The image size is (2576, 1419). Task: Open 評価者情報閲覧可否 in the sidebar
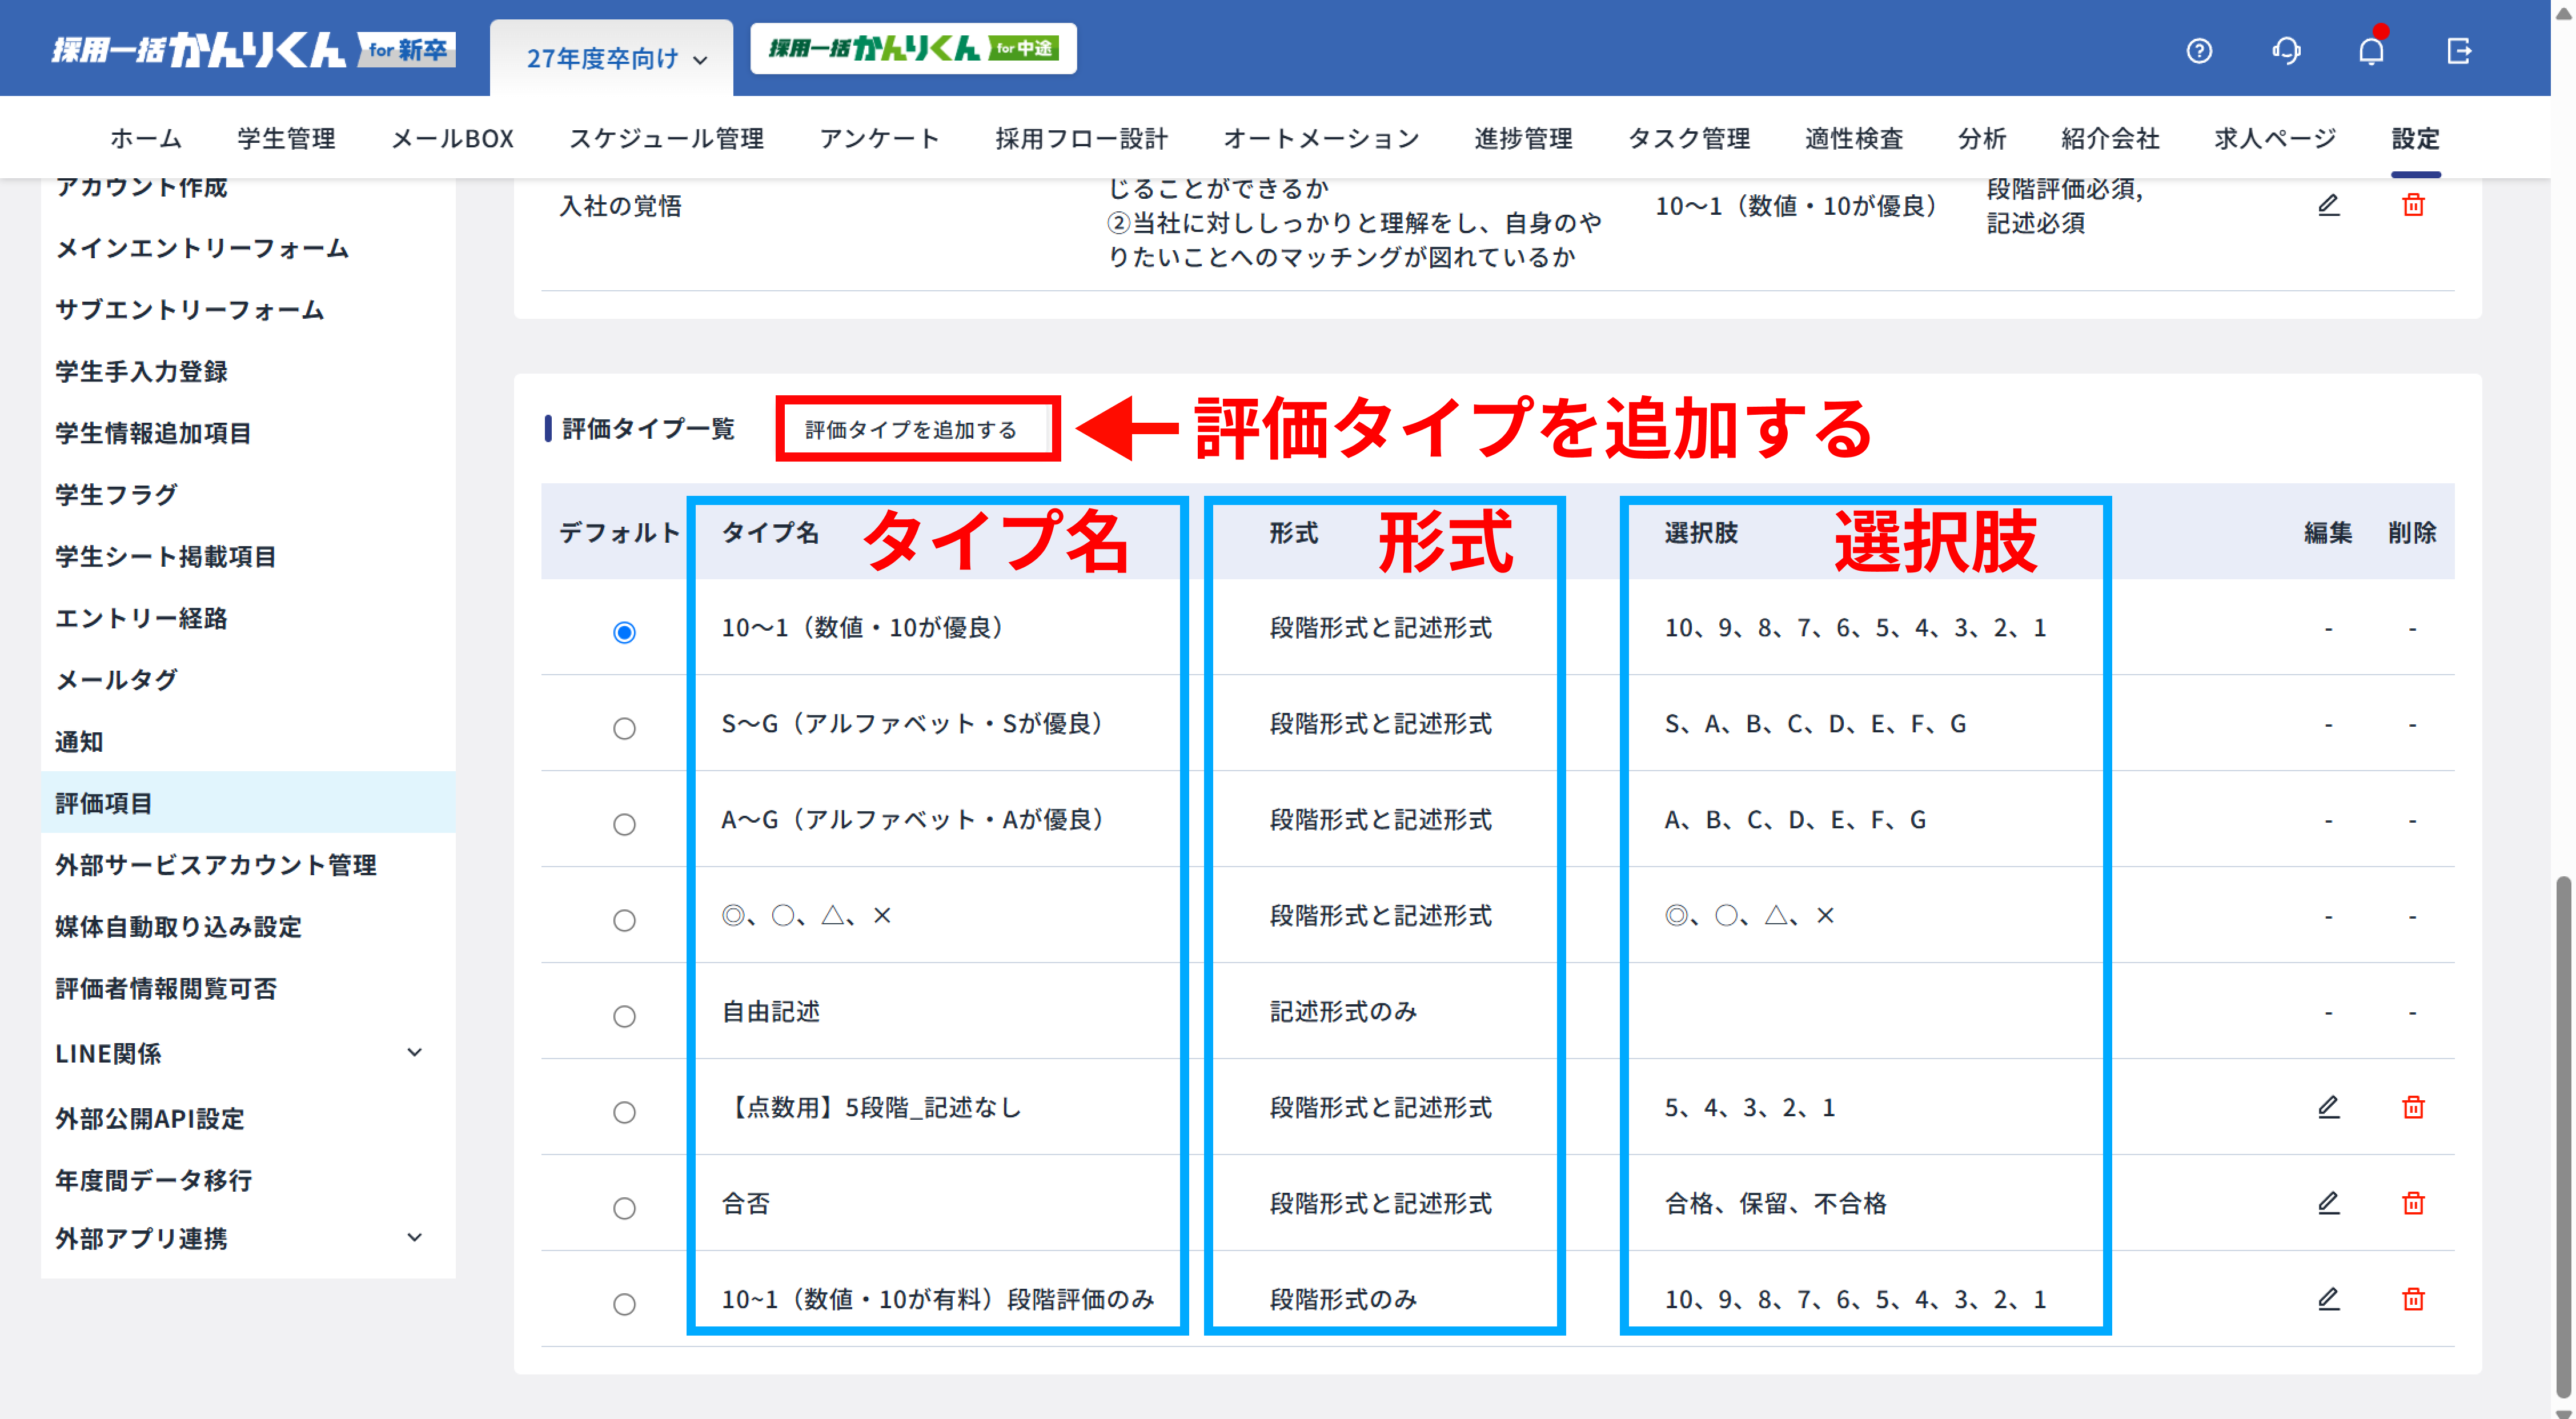click(x=166, y=988)
